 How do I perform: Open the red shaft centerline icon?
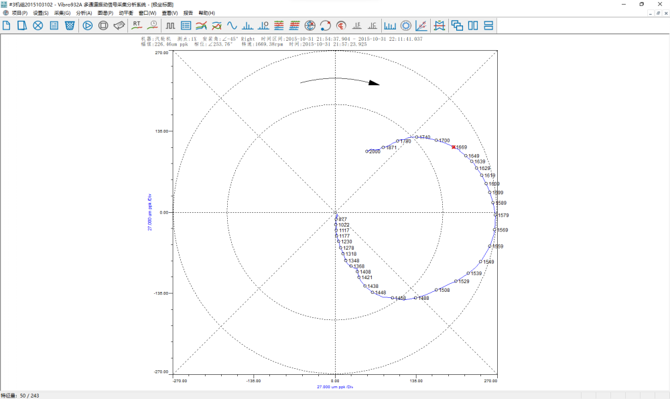click(341, 25)
